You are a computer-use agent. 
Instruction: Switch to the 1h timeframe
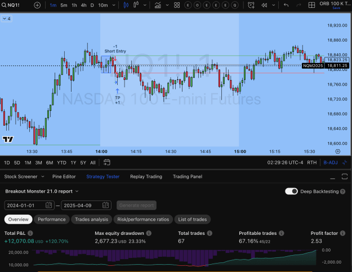tap(74, 5)
